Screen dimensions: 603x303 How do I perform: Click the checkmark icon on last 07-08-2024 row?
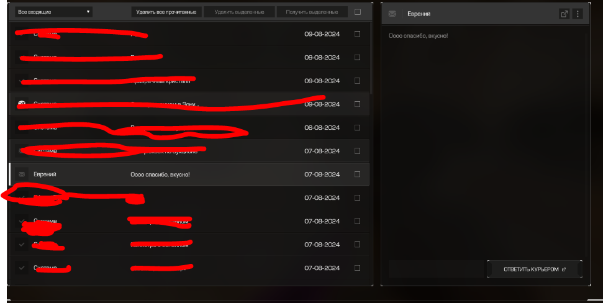click(x=22, y=268)
